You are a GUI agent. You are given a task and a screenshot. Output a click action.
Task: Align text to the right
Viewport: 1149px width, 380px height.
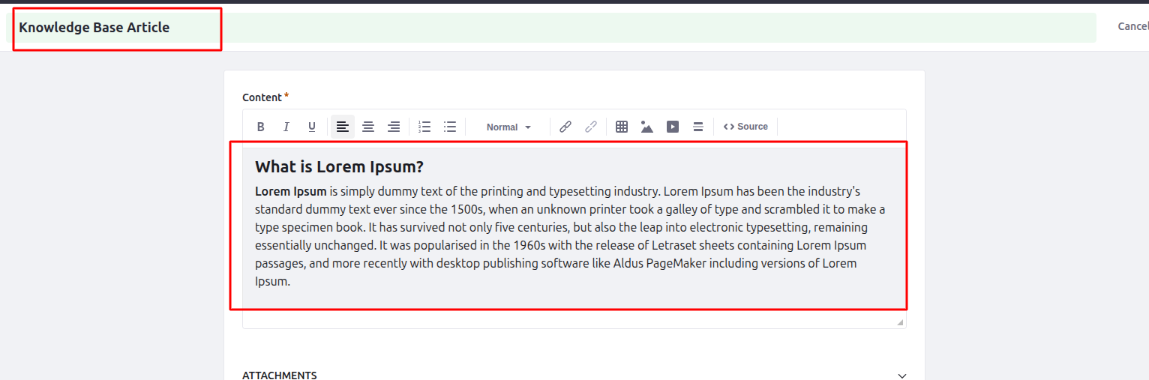[x=394, y=127]
